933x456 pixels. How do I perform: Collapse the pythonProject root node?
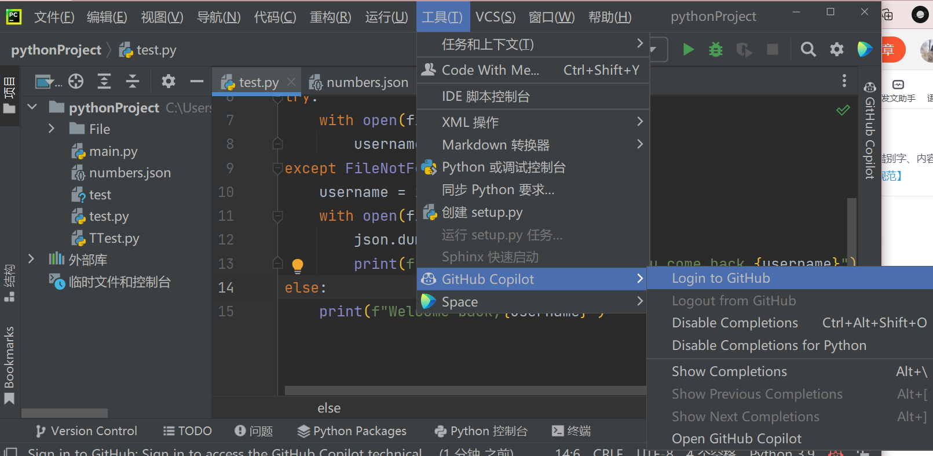[32, 107]
